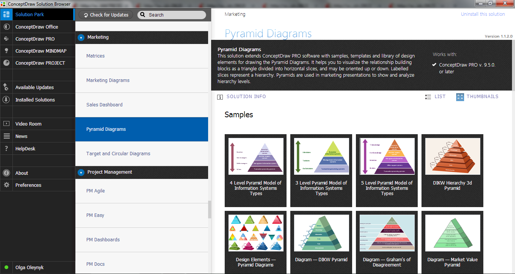The width and height of the screenshot is (515, 274).
Task: Click the Solution Info 'i' icon
Action: (x=220, y=97)
